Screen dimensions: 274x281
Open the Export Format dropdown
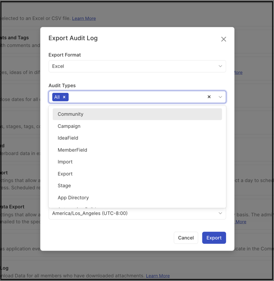137,66
